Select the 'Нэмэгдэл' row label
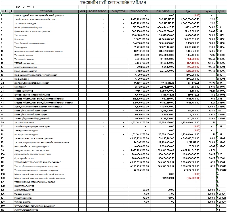This screenshot has height=212, width=227. point(19,39)
